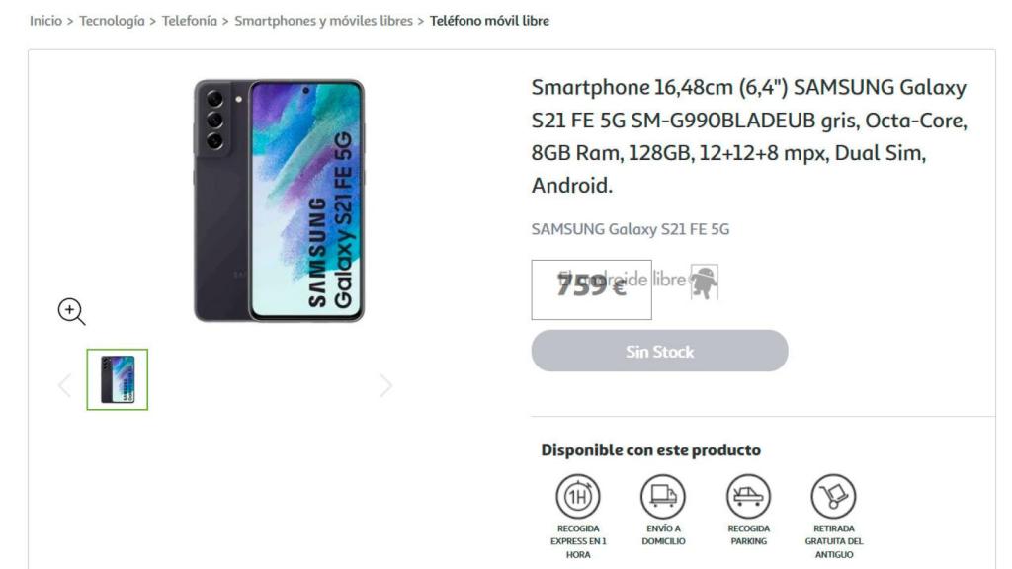Click the 759 € price box
Screen dimensions: 1012x569
coord(591,289)
